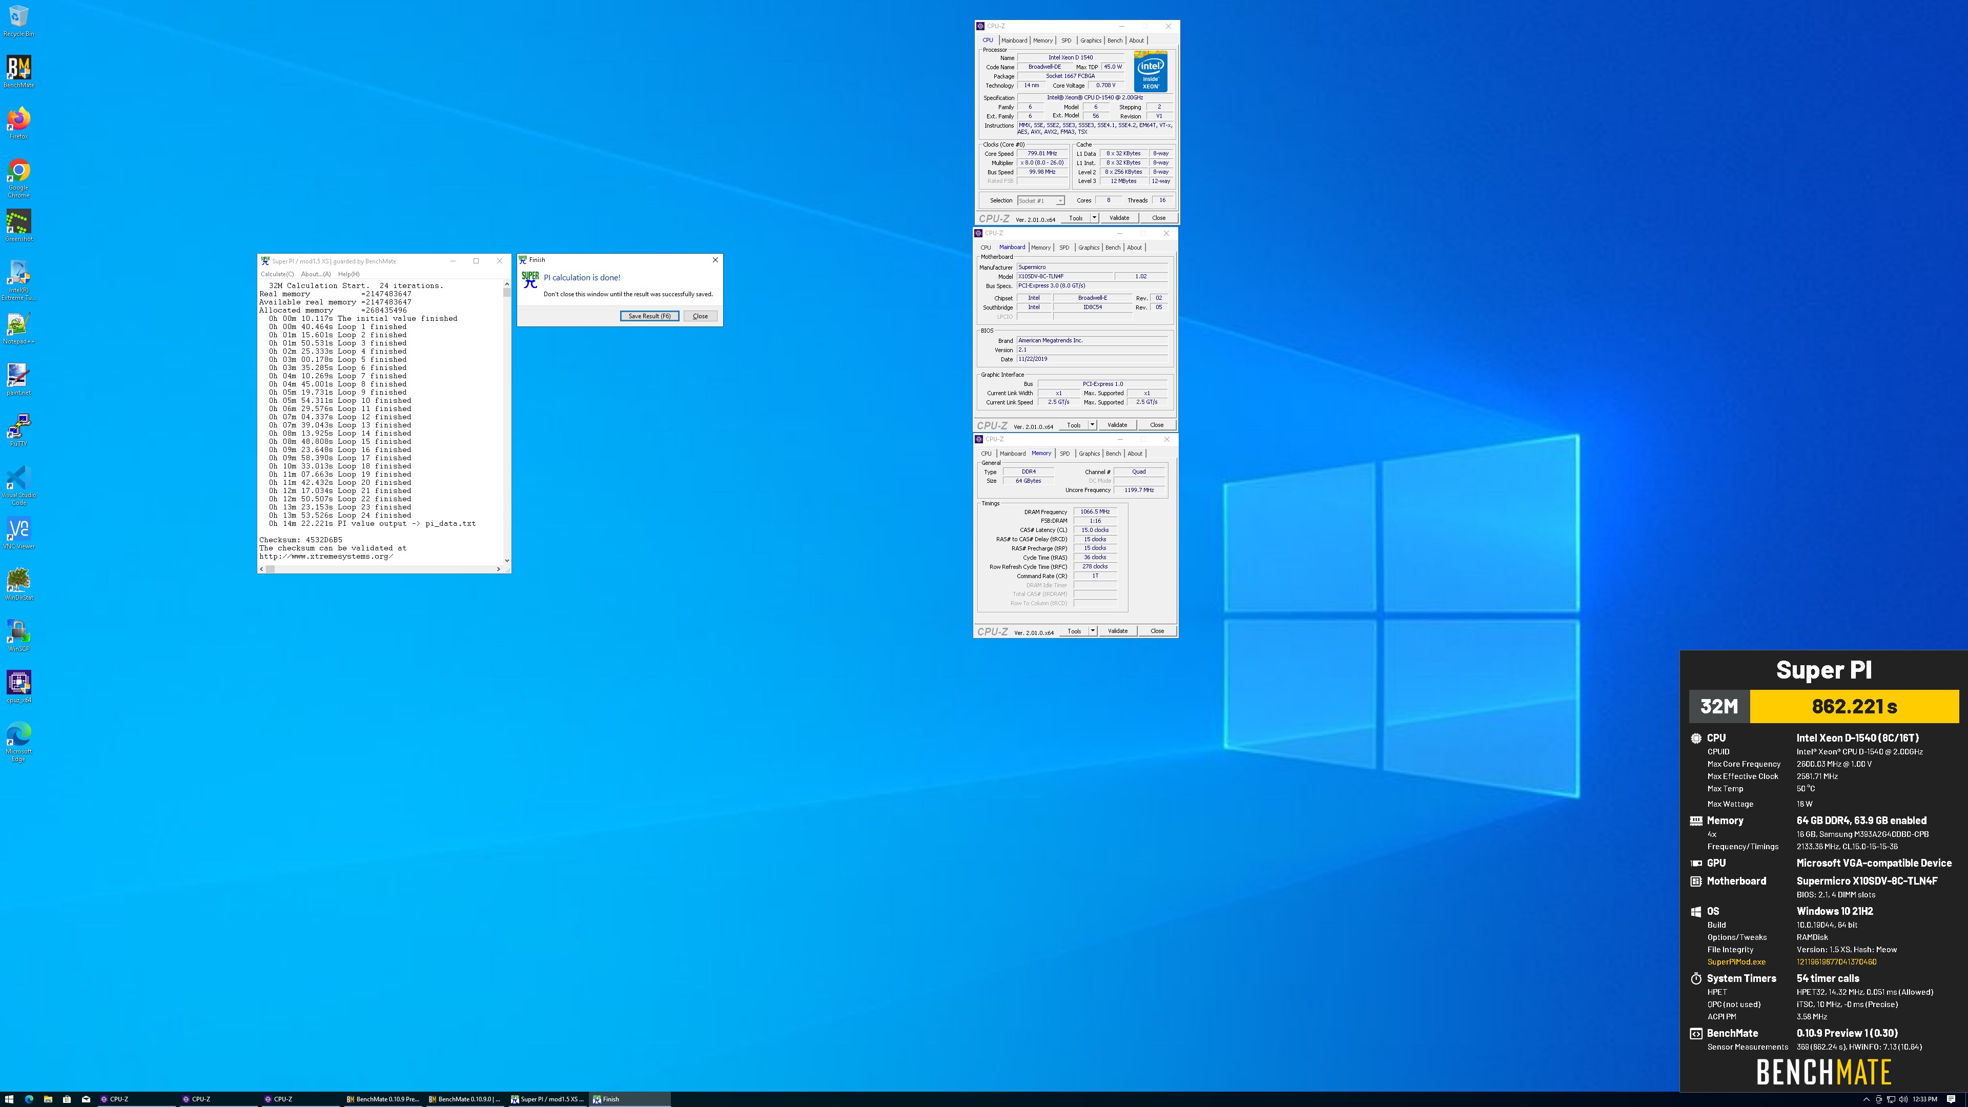
Task: Open Microsoft Store from the taskbar
Action: (x=67, y=1099)
